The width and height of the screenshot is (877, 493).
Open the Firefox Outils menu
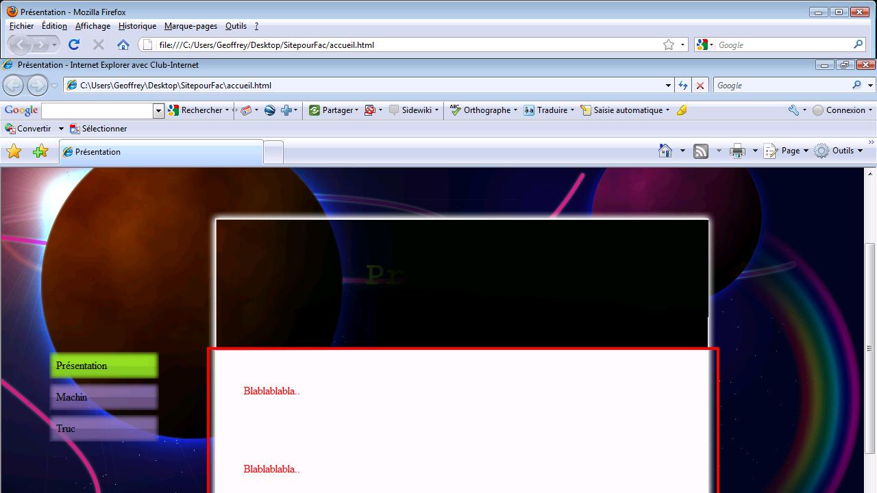[236, 26]
